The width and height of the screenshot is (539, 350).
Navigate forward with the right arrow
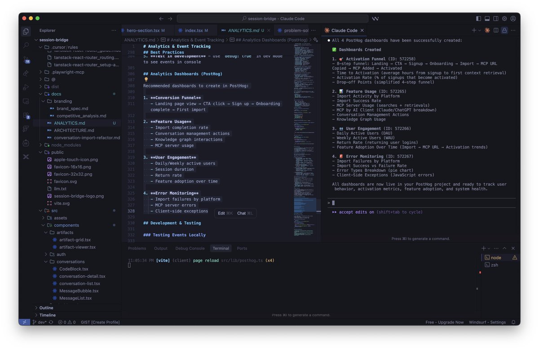[170, 18]
